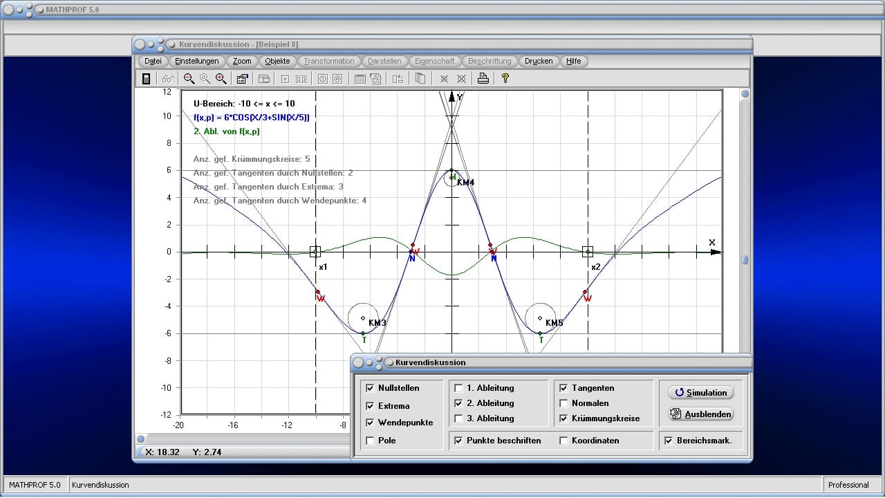Click the KM5 curvature circle label
885x498 pixels.
pos(555,323)
